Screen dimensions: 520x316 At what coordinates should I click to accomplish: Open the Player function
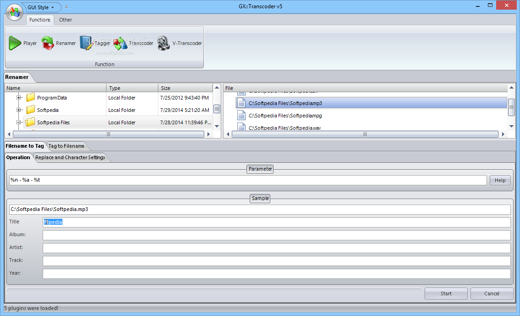tap(22, 43)
